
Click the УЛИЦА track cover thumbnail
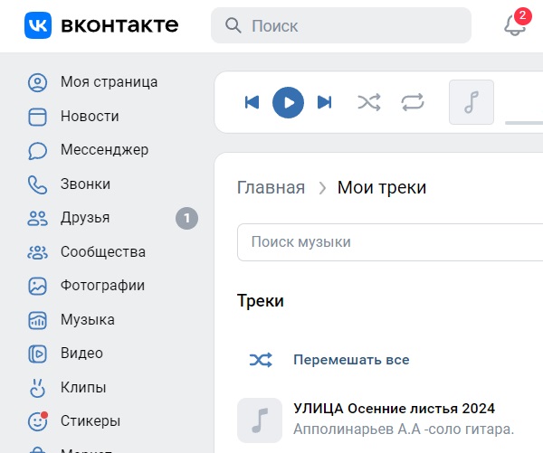(260, 420)
